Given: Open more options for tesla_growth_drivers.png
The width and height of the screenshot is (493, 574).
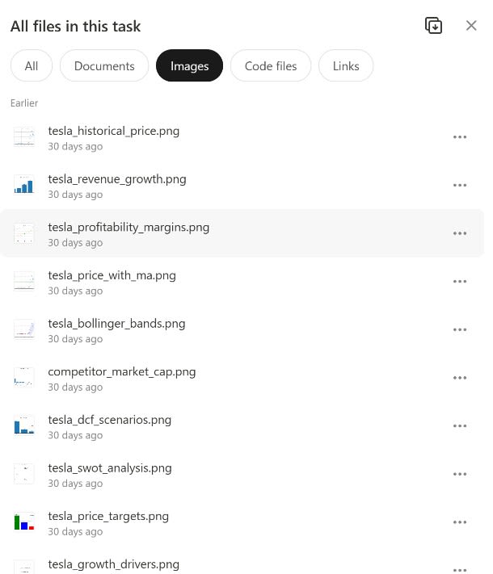Looking at the screenshot, I should click(460, 570).
